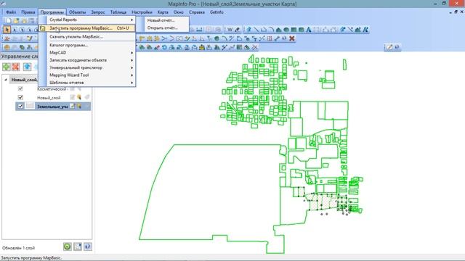The height and width of the screenshot is (261, 465).
Task: Open layer control help icon
Action: (x=88, y=246)
